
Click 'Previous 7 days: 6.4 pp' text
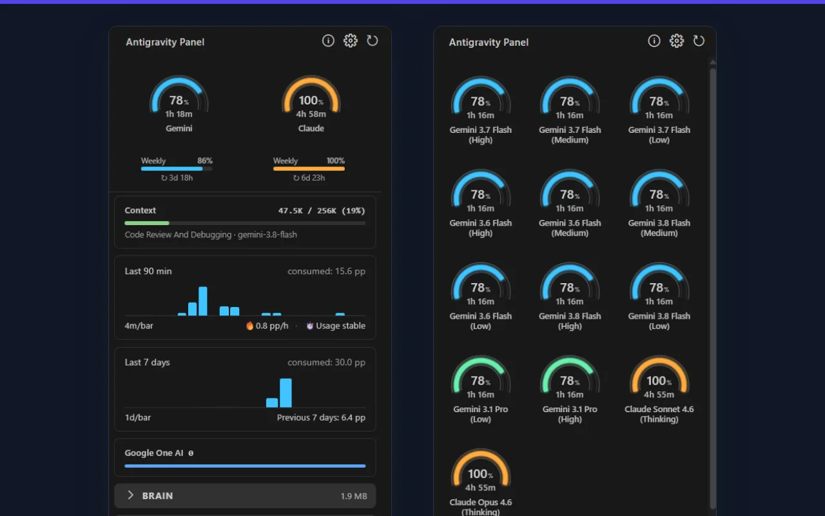click(321, 417)
